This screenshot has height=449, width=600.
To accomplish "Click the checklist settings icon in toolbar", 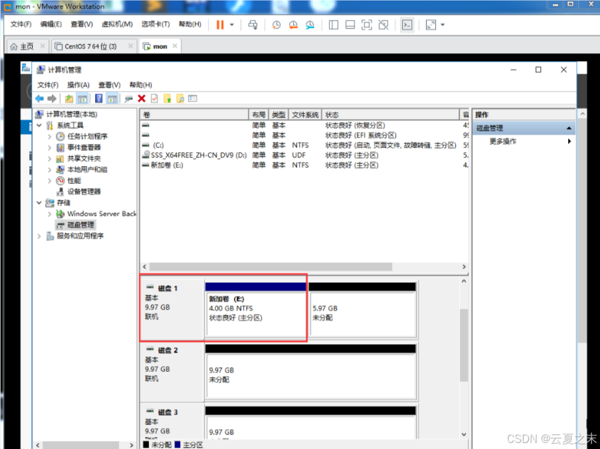I will coord(193,99).
